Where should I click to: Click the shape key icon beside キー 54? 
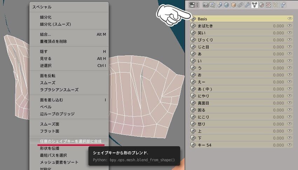(193, 145)
